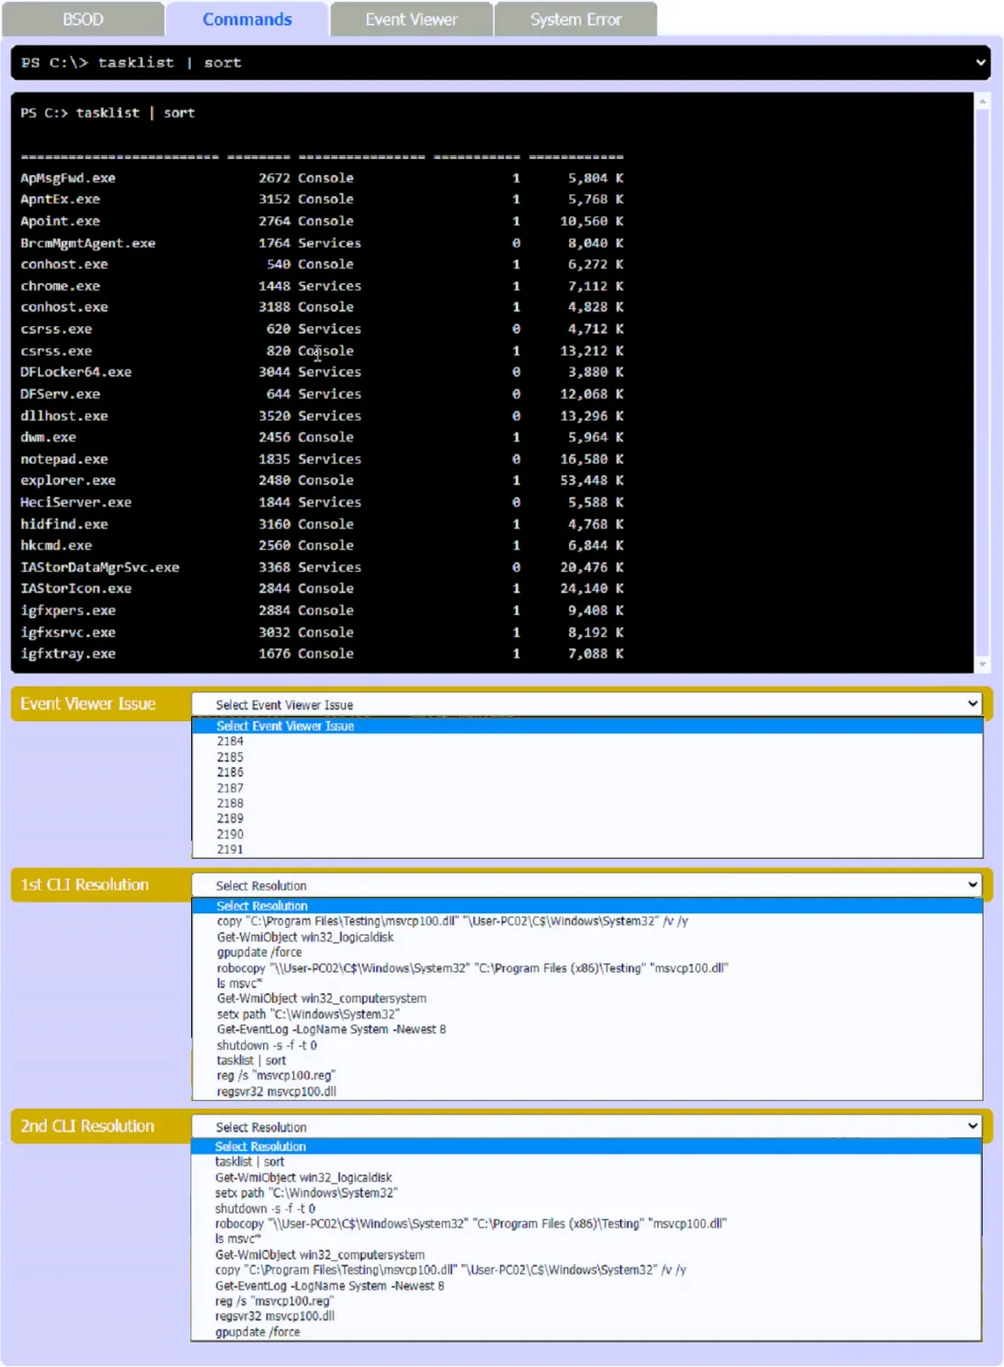Pick the copy msvcp100.dll option in 1st CLI list
This screenshot has height=1367, width=1004.
(587, 921)
